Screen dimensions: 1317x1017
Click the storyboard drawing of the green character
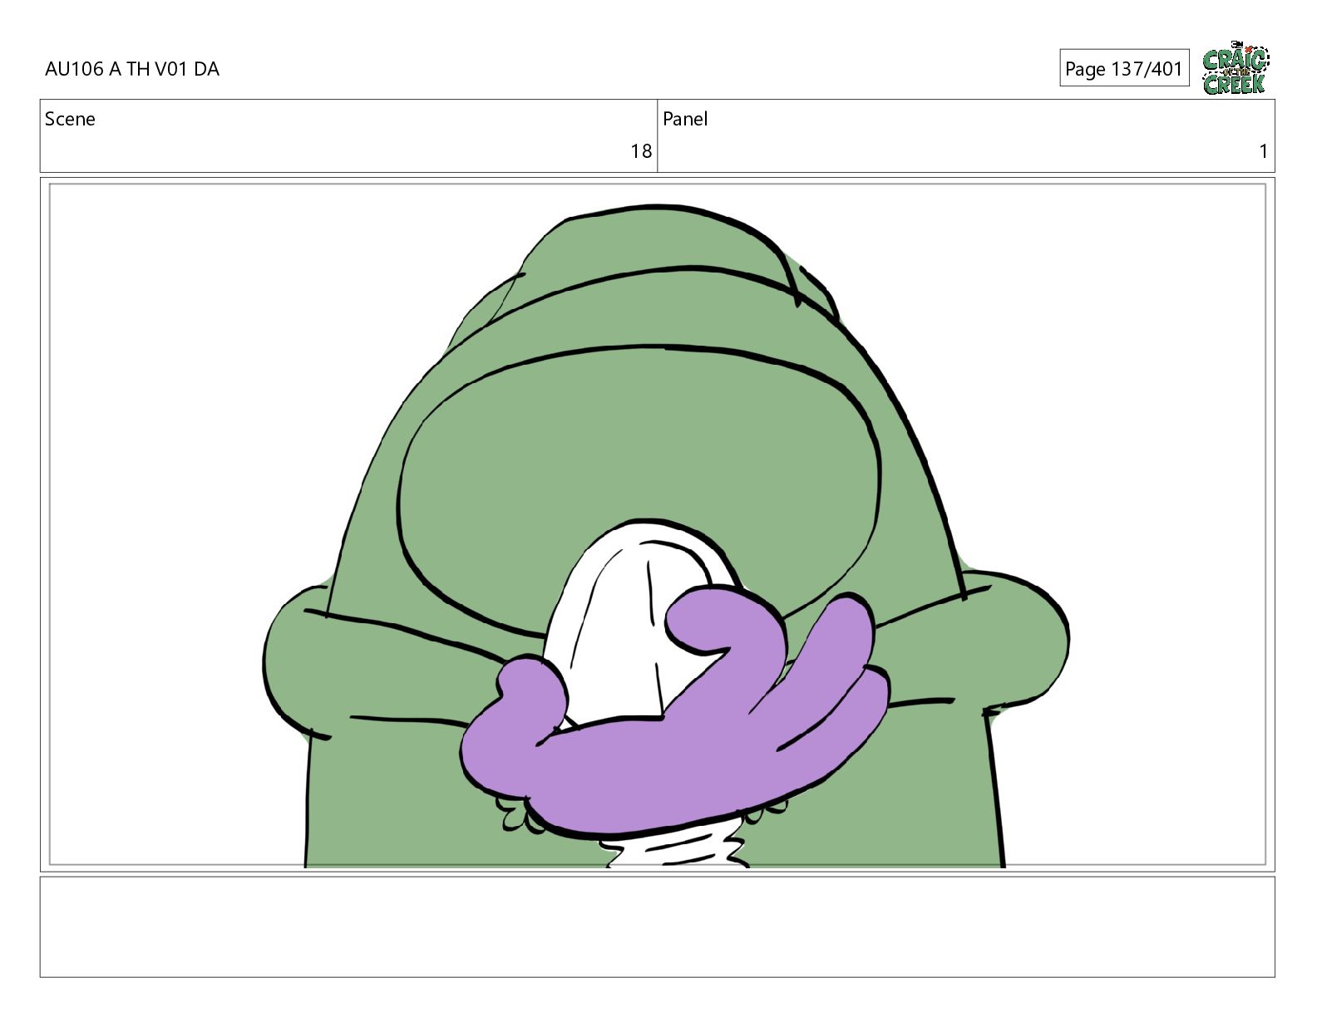click(x=658, y=525)
